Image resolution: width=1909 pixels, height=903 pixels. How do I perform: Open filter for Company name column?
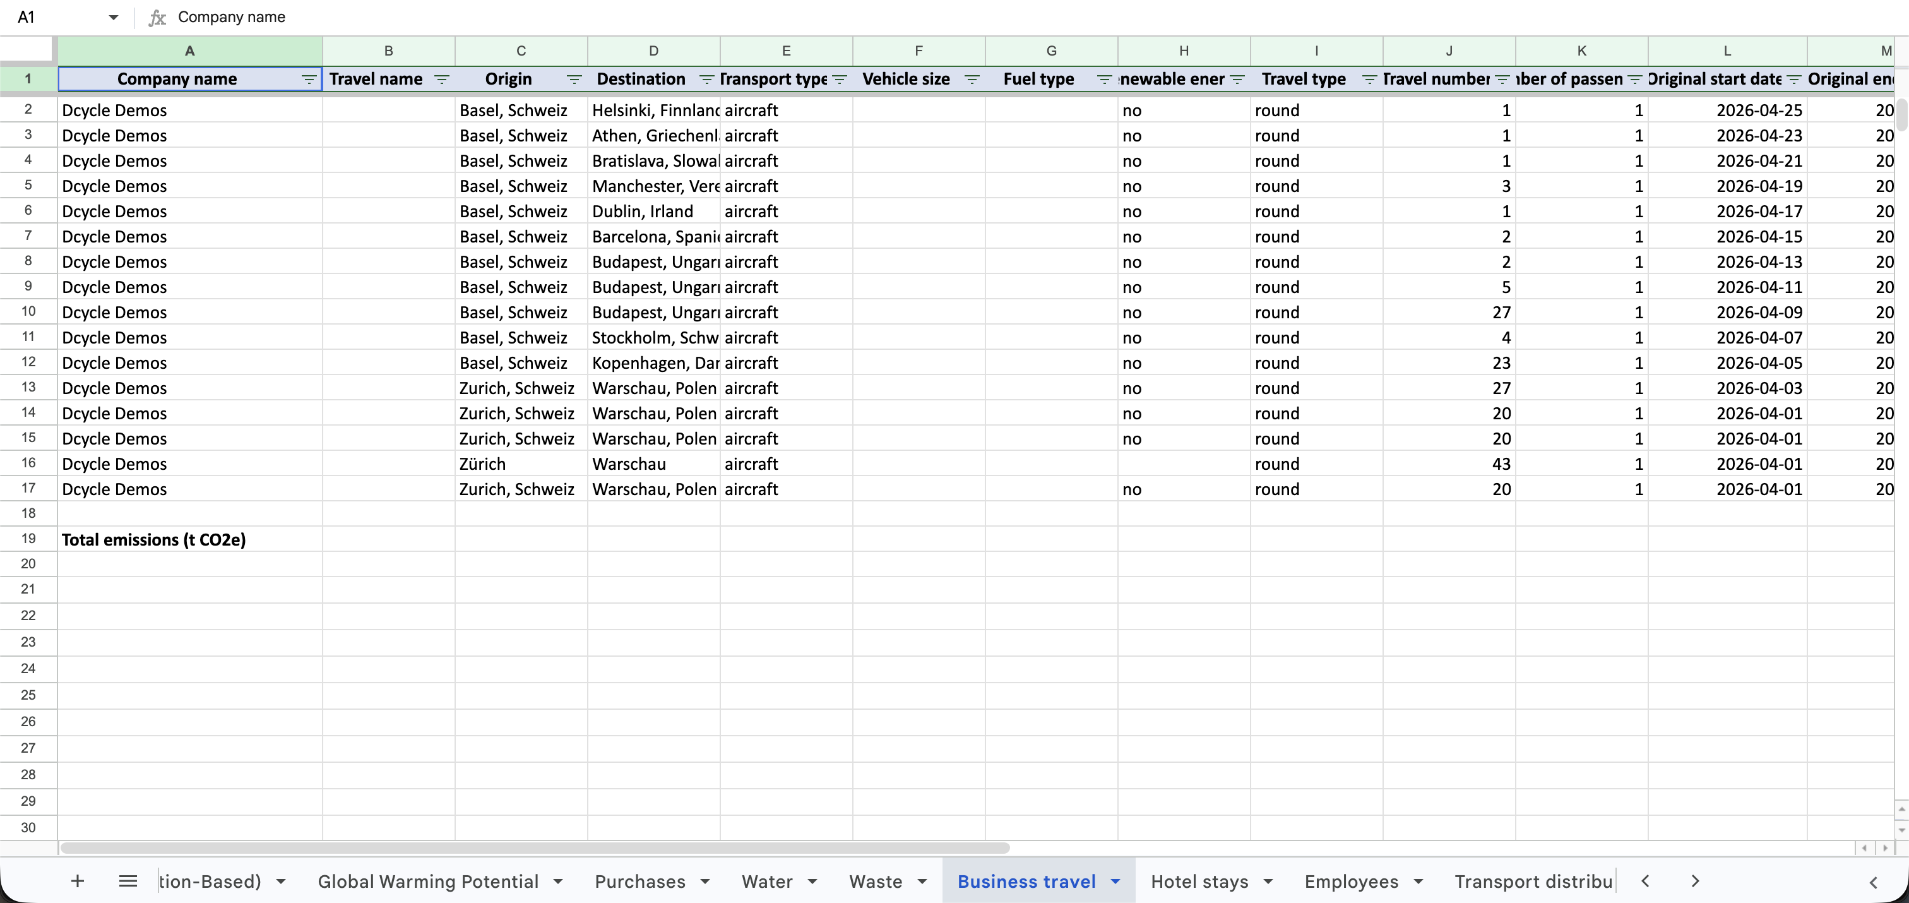point(309,80)
